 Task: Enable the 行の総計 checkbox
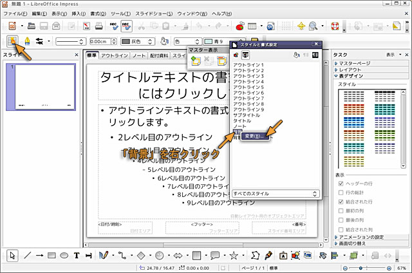[x=339, y=192]
